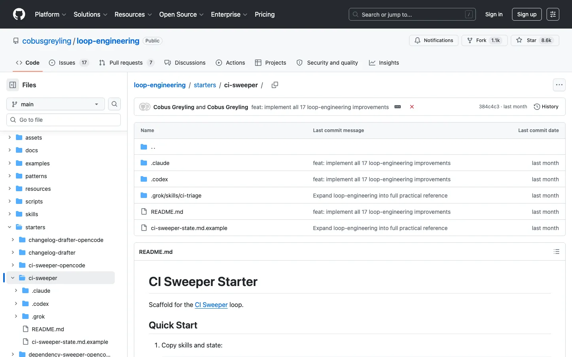
Task: Expand the Open Source menu
Action: (x=182, y=14)
